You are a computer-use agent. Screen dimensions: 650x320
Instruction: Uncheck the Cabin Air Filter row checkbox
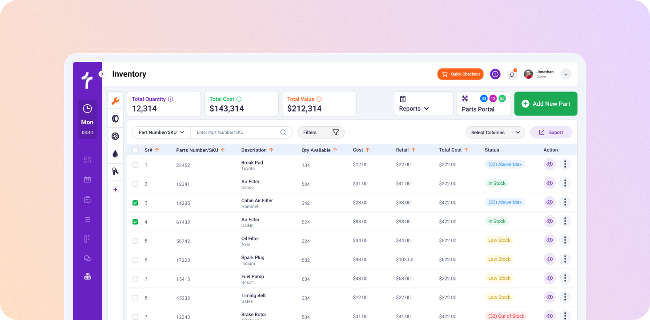point(135,203)
